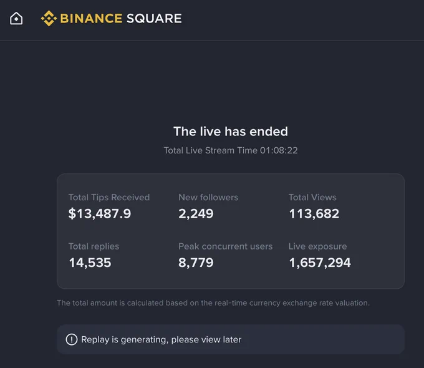The width and height of the screenshot is (424, 368).
Task: Click the Total Views label
Action: (312, 197)
